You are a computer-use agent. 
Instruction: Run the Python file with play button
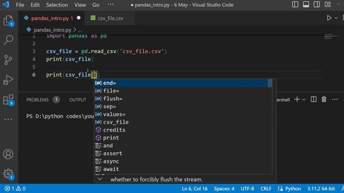pos(329,18)
